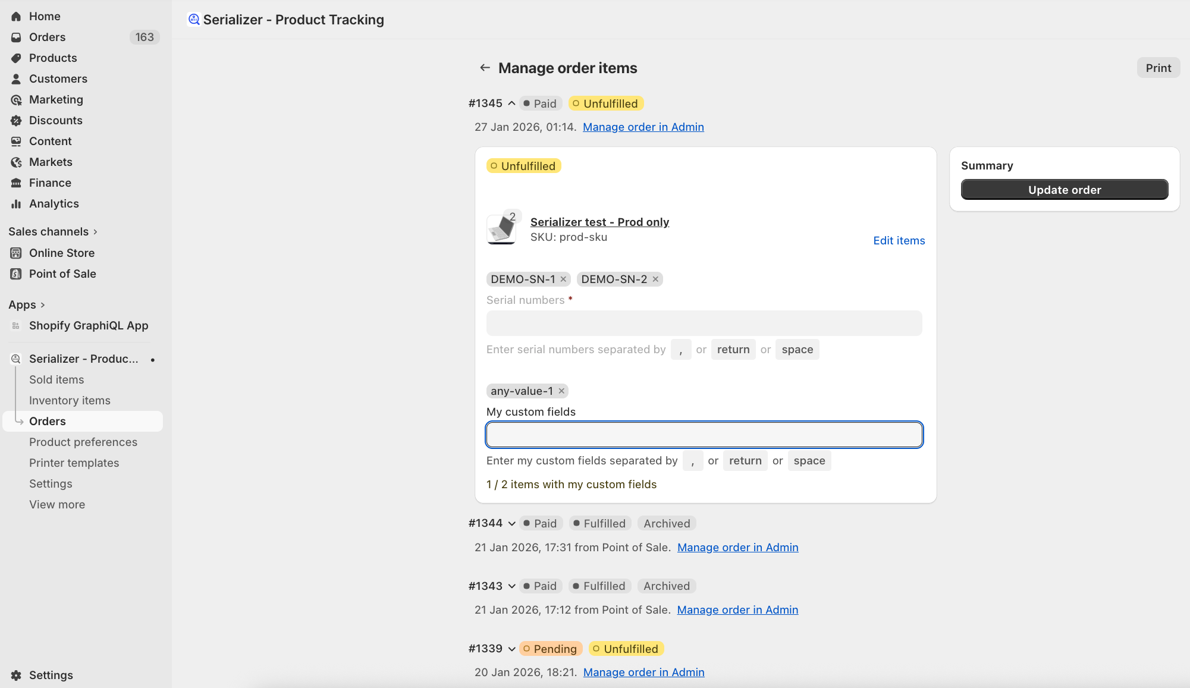Open Sold items in Serializer menu
Screen dimensions: 1190x688
coord(56,379)
